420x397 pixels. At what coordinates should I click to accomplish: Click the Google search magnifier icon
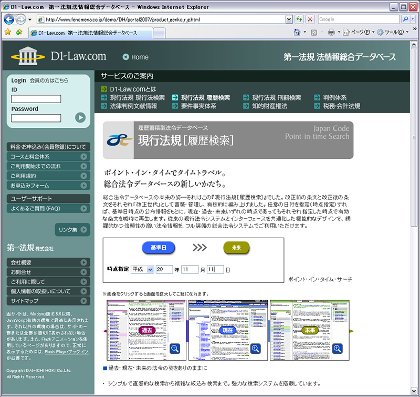coord(405,19)
